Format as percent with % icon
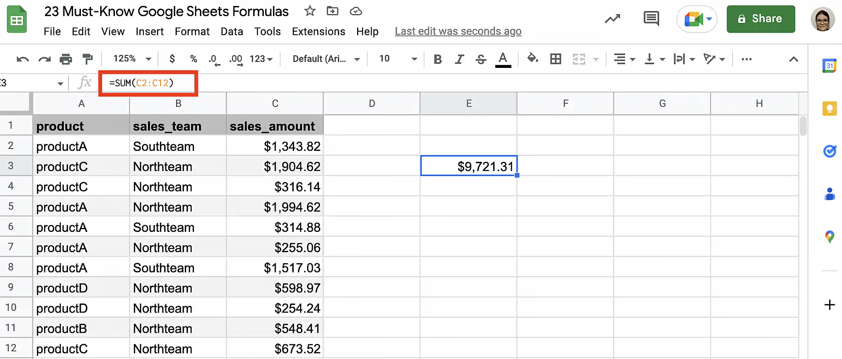This screenshot has width=842, height=359. click(x=193, y=59)
